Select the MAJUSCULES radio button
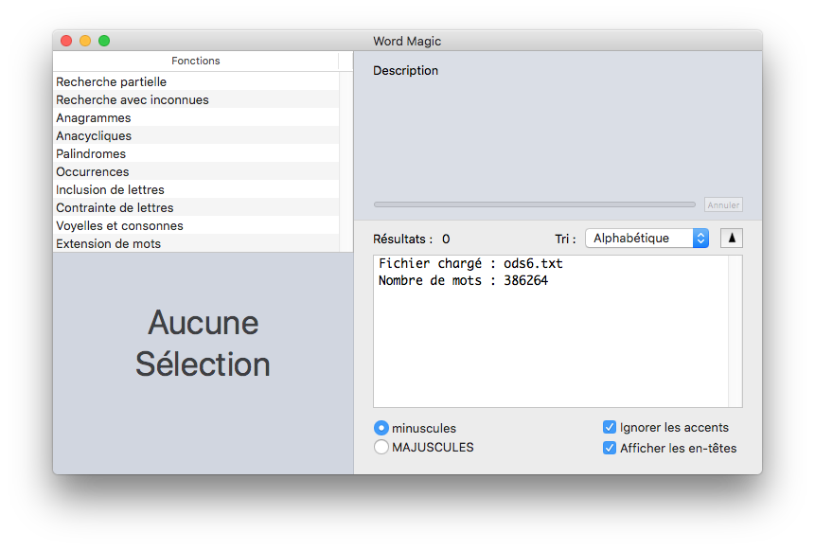The image size is (815, 550). pos(381,447)
